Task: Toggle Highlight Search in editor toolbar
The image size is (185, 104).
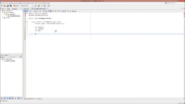Action: point(51,11)
